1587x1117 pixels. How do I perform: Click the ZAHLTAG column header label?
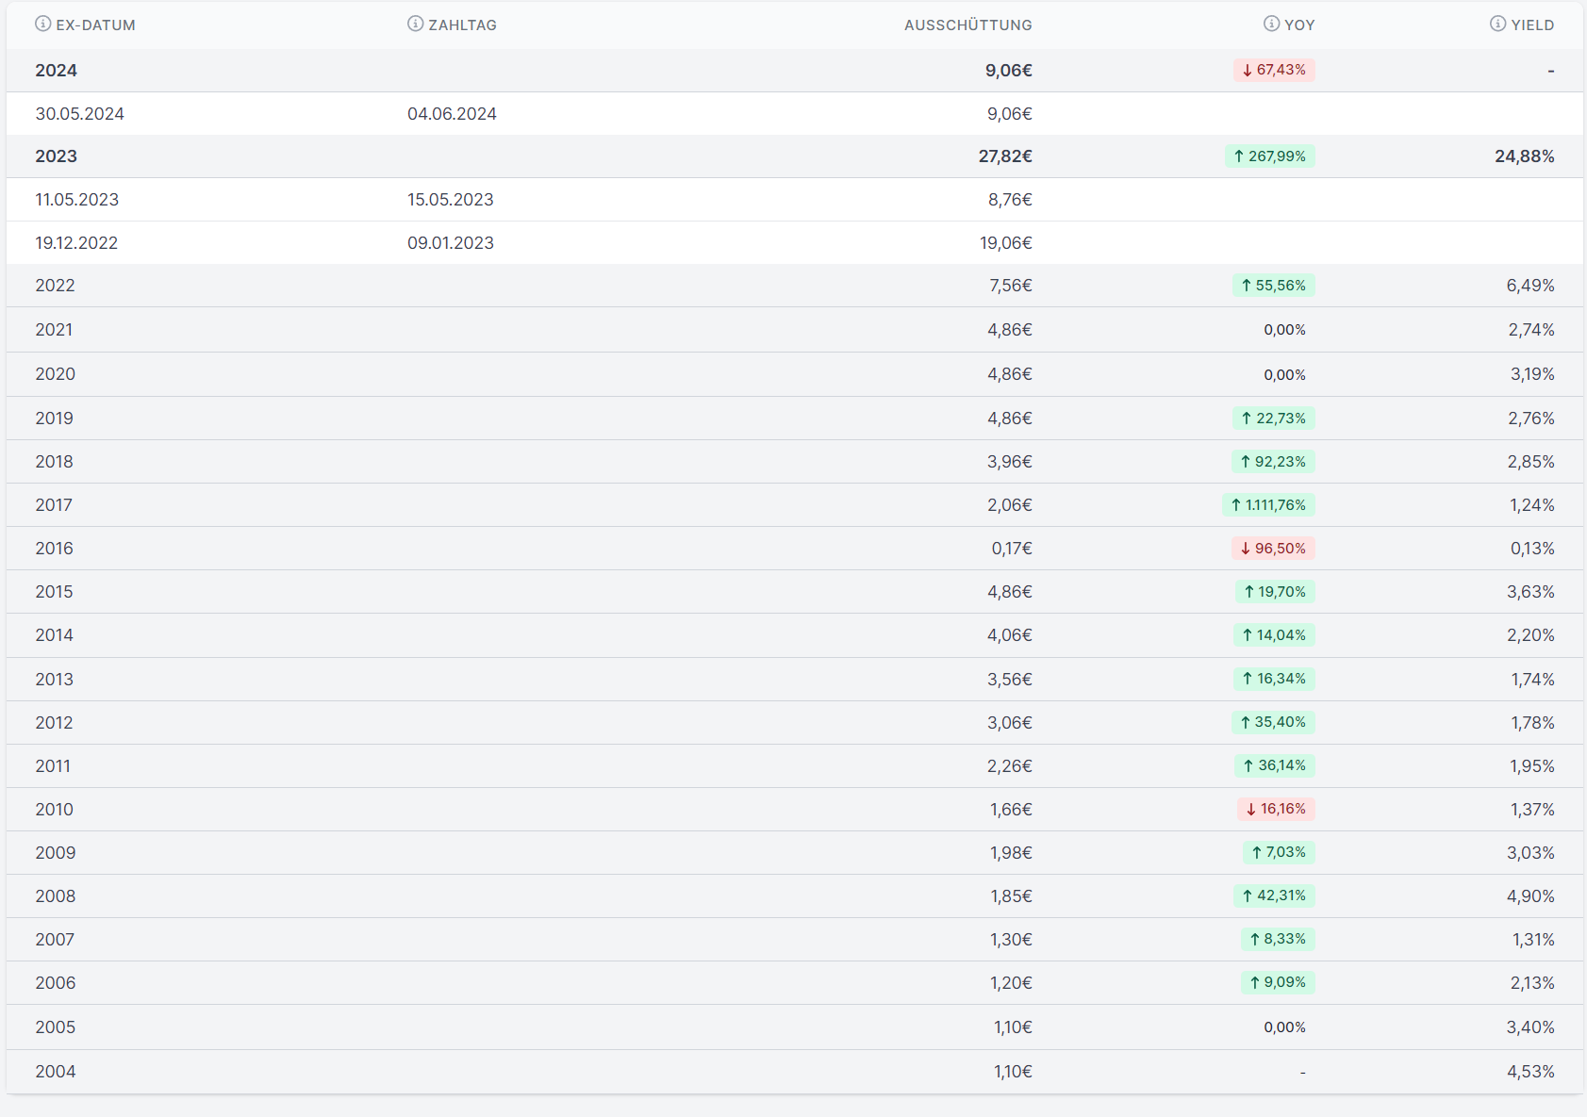point(462,25)
